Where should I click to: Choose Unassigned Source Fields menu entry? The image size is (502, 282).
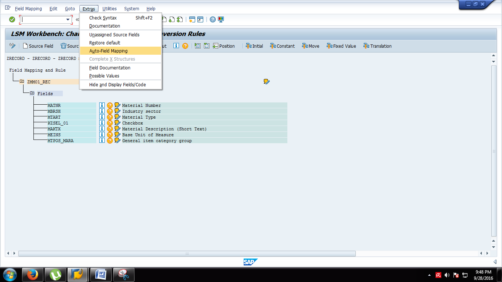(121, 35)
